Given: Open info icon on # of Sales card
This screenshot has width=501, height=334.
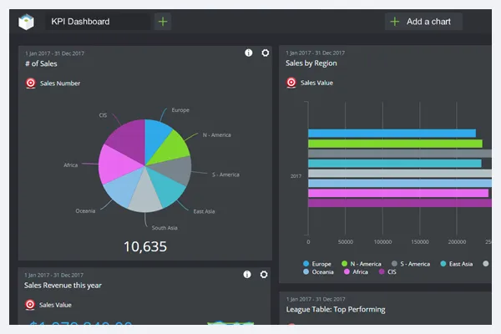Looking at the screenshot, I should 248,53.
